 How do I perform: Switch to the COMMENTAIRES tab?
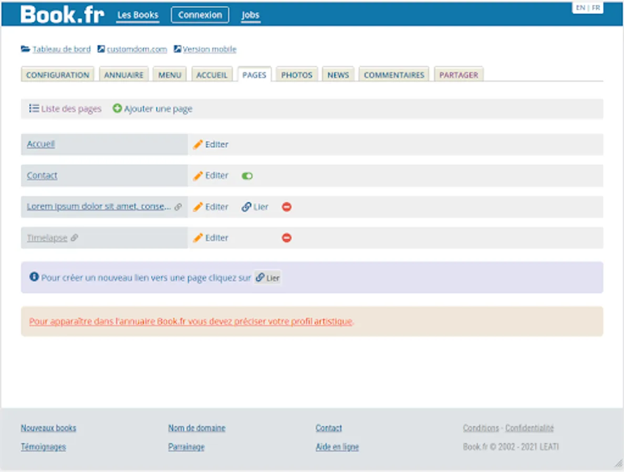[394, 74]
